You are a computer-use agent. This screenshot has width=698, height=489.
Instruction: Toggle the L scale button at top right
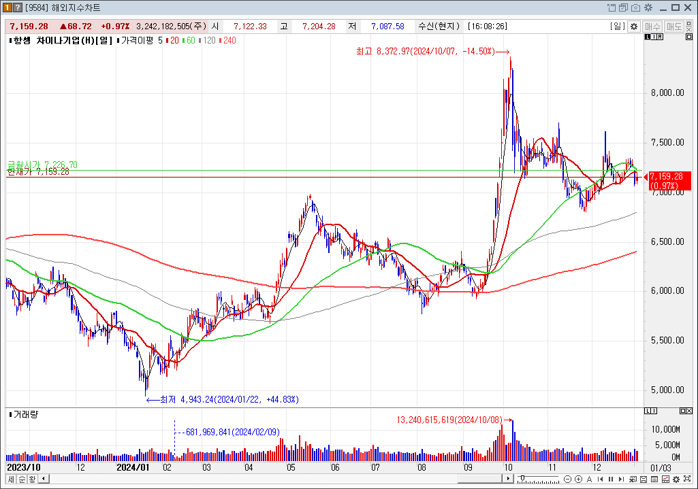tap(647, 38)
